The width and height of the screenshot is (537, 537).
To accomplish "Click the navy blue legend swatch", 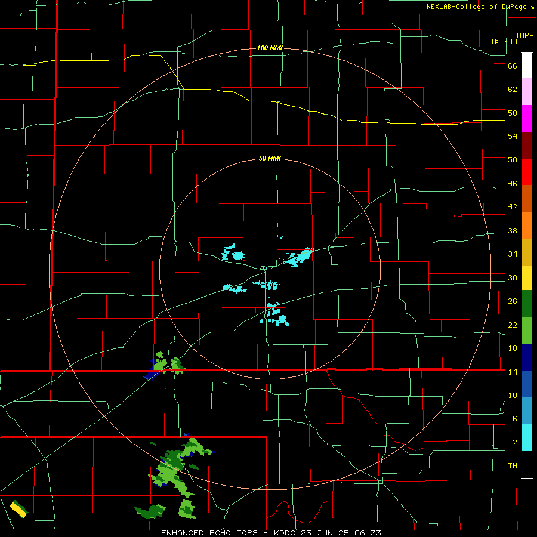I will [x=527, y=357].
